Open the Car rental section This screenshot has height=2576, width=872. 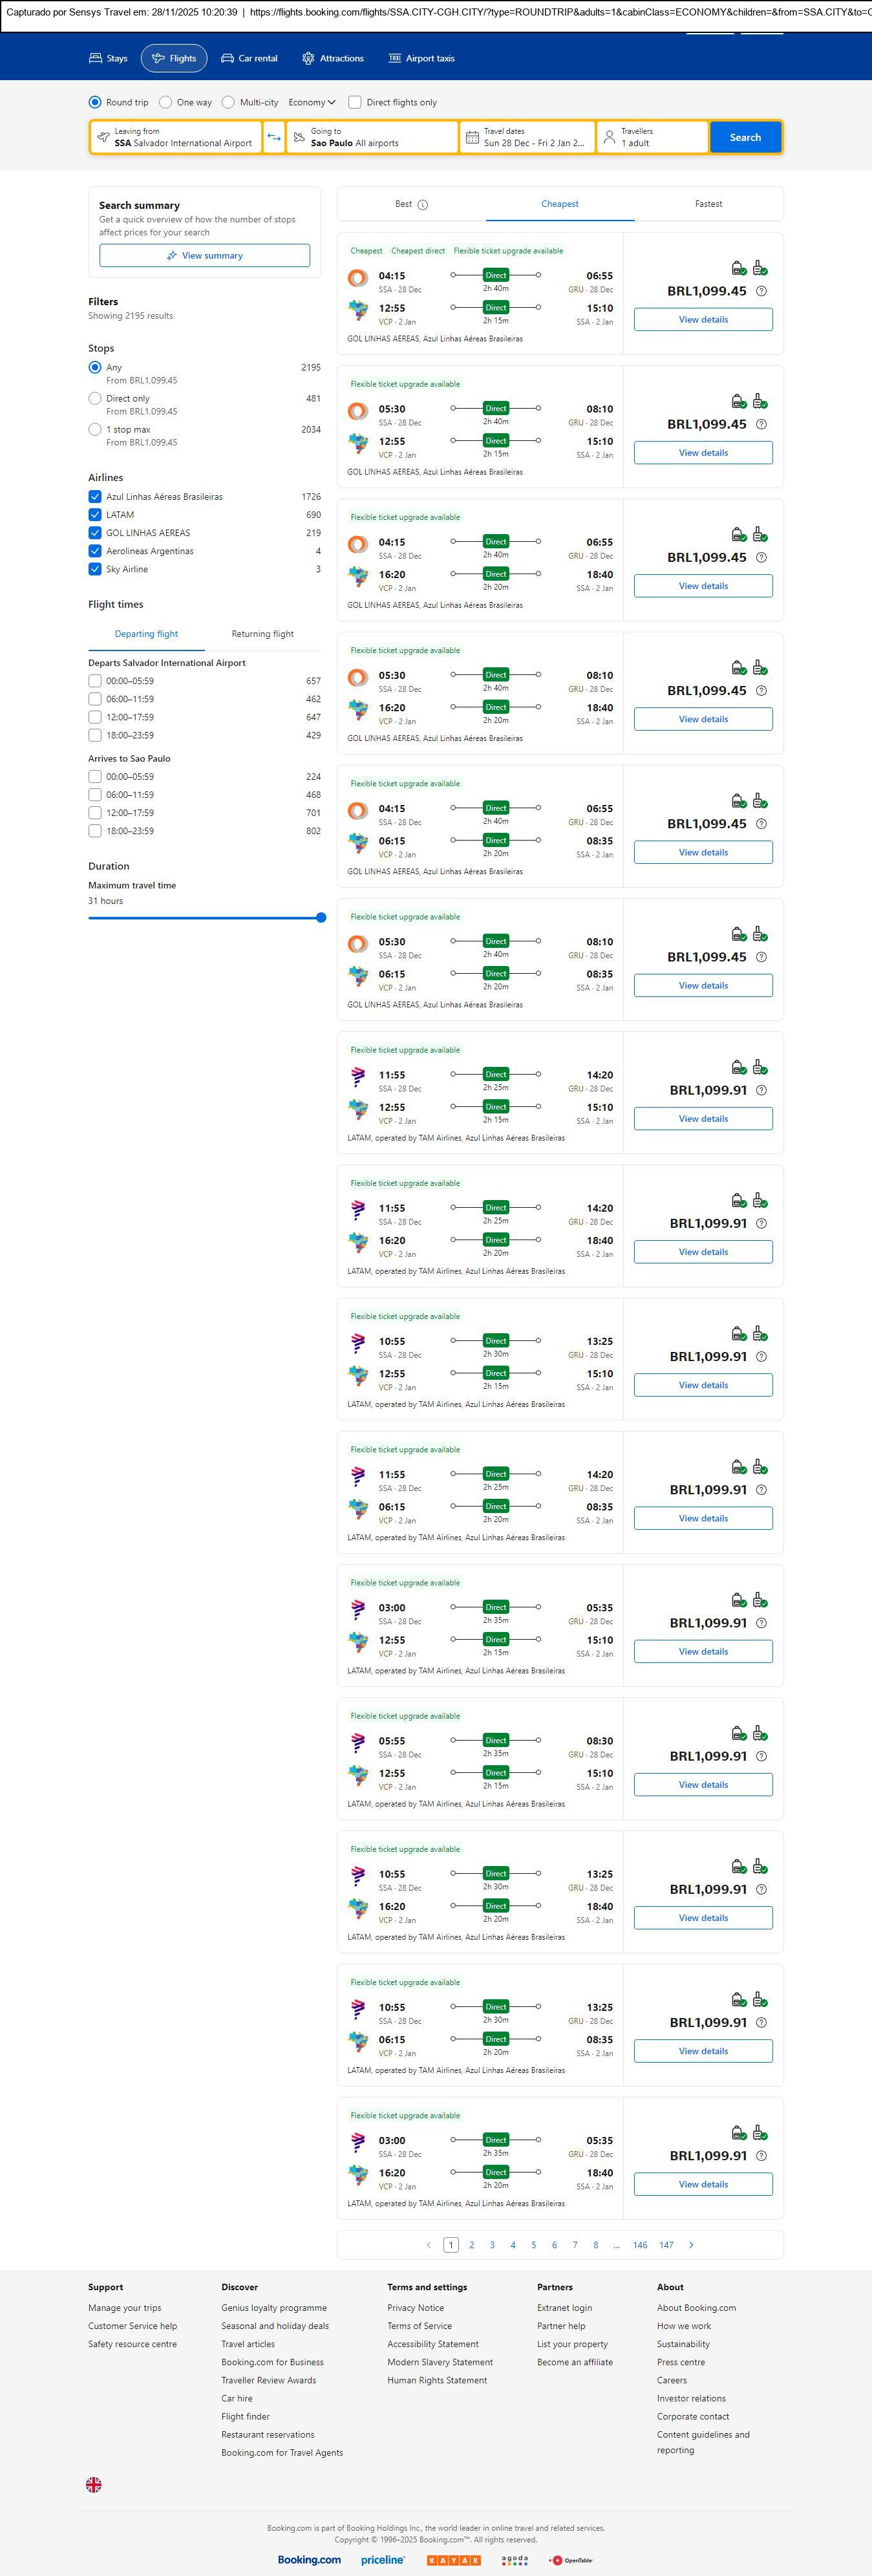(249, 58)
